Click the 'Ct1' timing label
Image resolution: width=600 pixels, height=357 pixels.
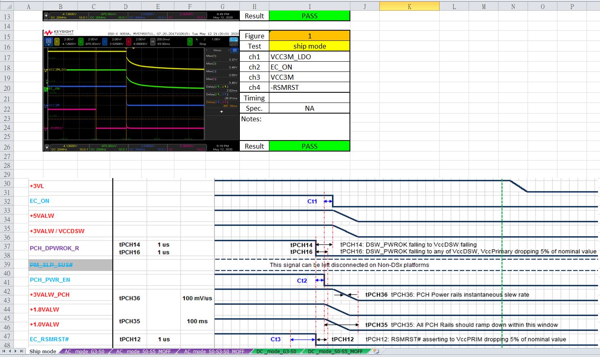(x=312, y=201)
